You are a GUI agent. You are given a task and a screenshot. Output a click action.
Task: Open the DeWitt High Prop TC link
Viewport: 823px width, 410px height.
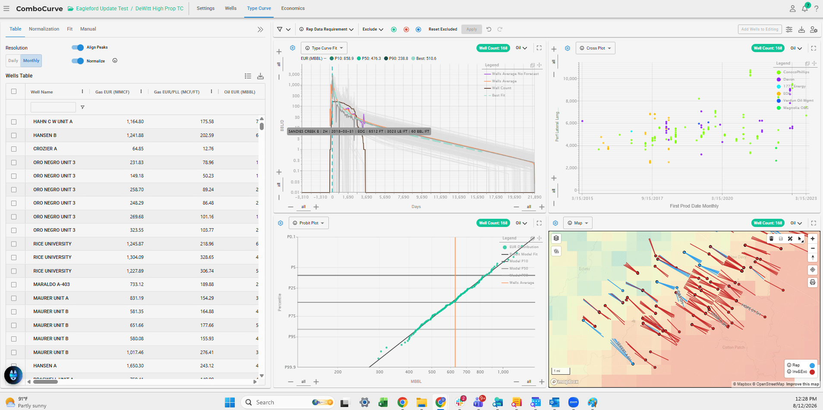click(x=159, y=9)
